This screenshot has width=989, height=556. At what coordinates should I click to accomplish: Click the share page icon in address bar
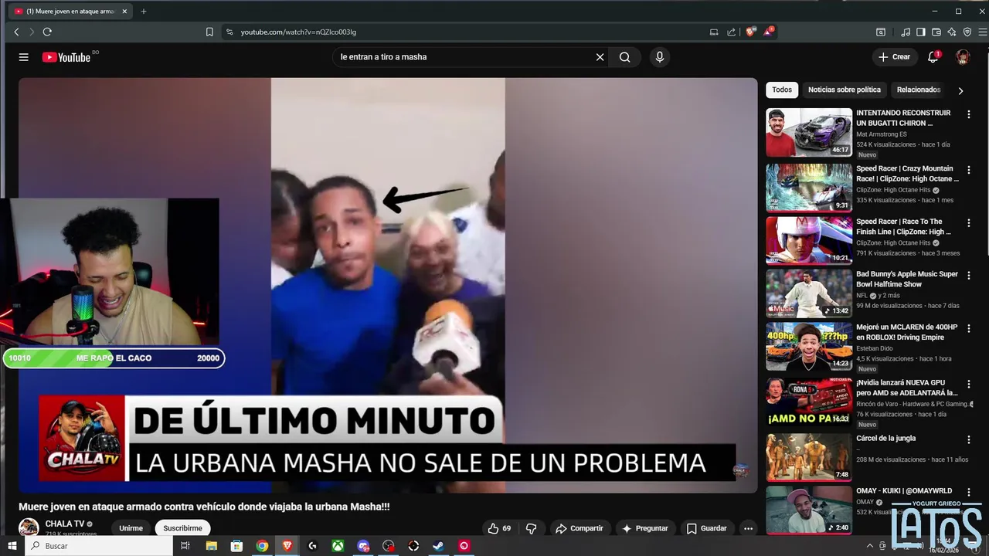pyautogui.click(x=732, y=32)
